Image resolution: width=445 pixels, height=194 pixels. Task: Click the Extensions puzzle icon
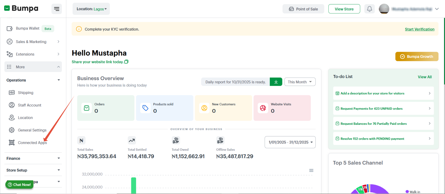coord(10,54)
